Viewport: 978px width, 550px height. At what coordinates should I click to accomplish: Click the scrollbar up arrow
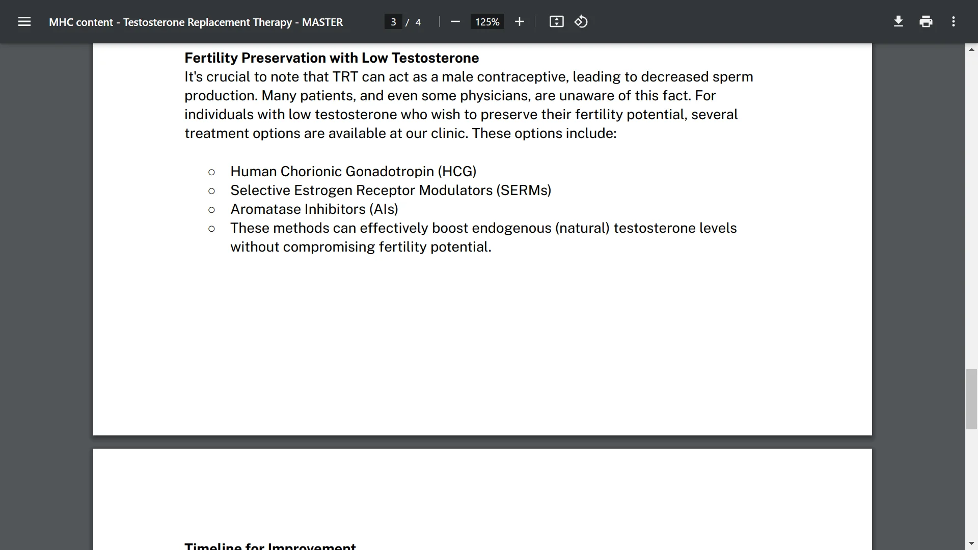971,49
